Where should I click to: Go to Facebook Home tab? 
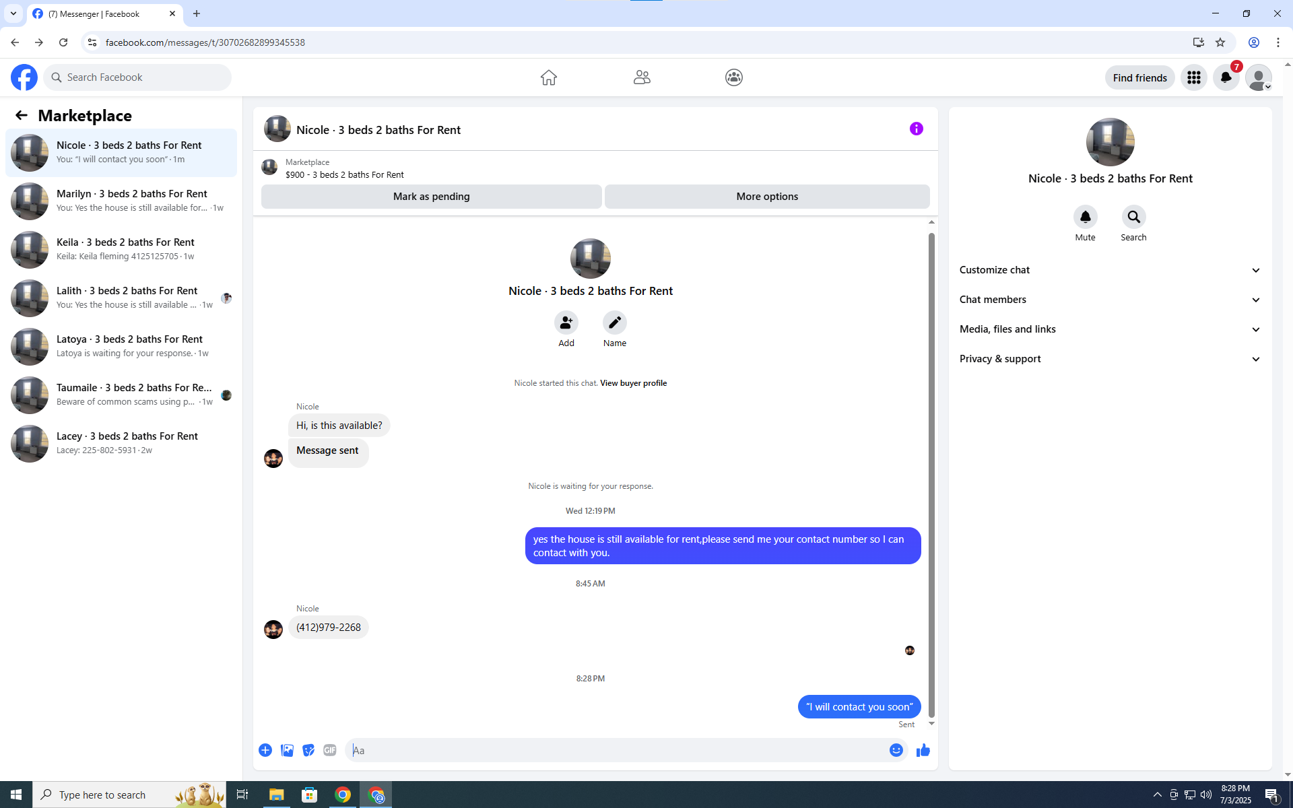coord(548,77)
